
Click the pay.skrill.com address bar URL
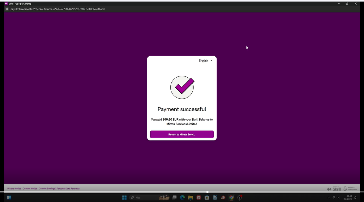[x=58, y=9]
